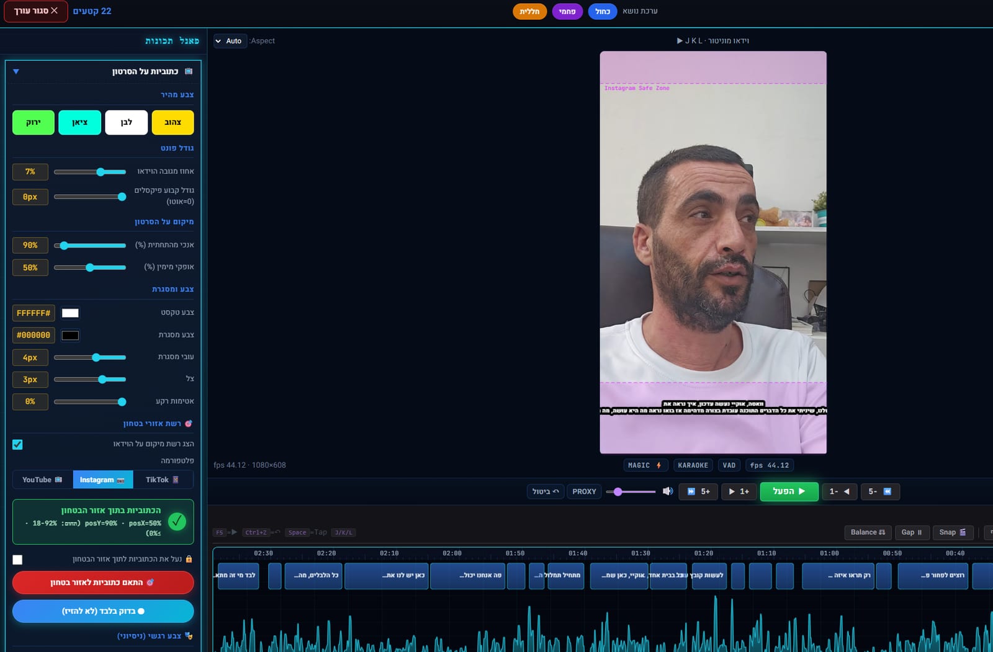This screenshot has height=652, width=993.
Task: Select timeline clip רוצים לפחור
Action: (933, 576)
